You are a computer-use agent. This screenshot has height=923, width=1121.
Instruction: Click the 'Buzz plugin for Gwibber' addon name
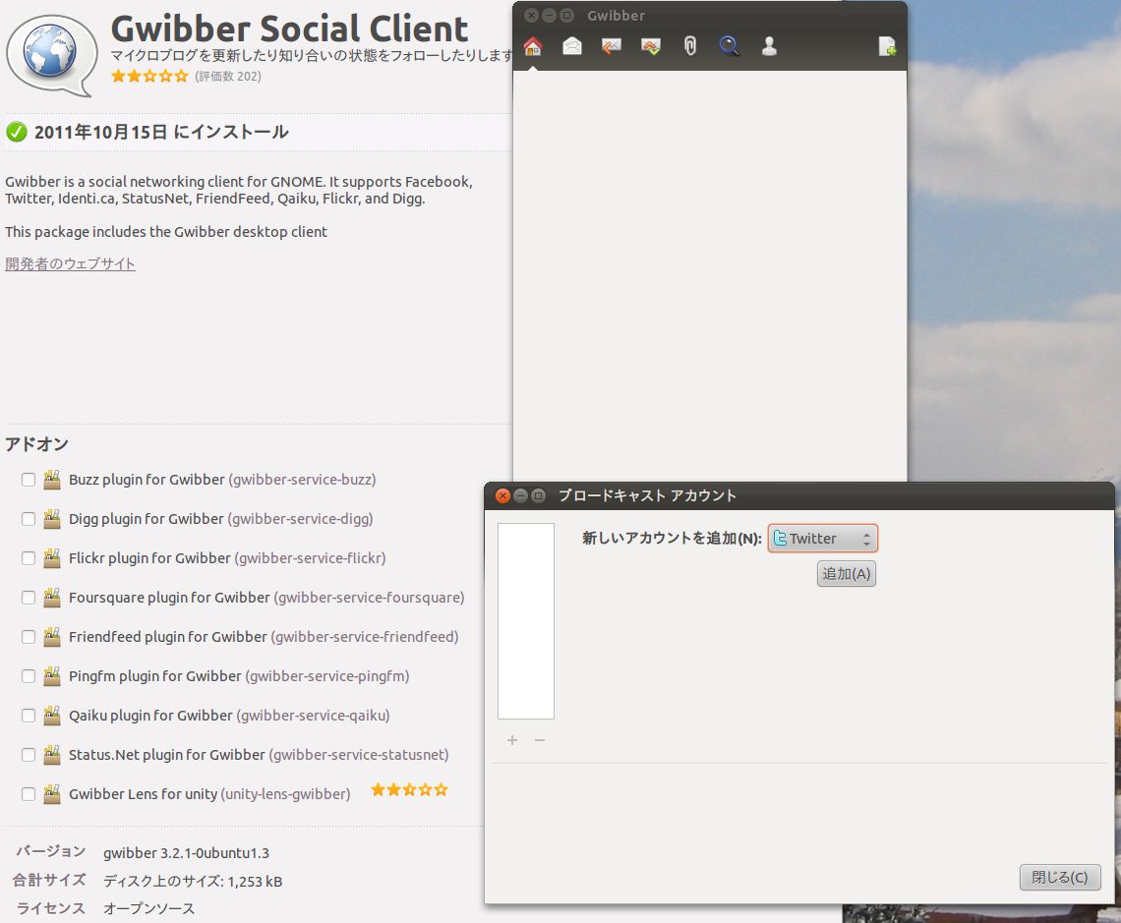click(x=147, y=480)
